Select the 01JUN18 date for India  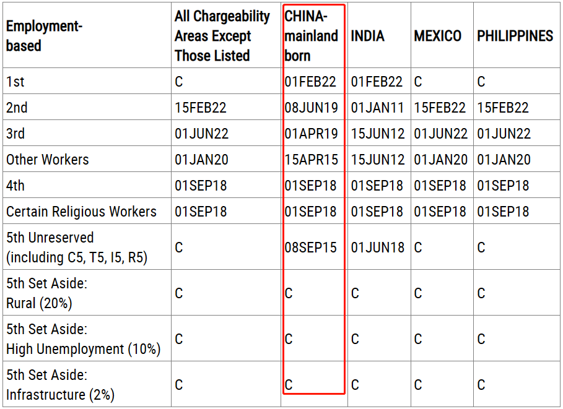coord(377,248)
